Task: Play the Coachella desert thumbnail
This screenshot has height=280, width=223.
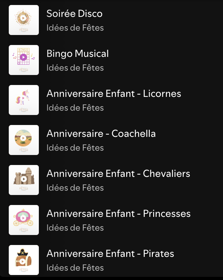Action: point(24,140)
